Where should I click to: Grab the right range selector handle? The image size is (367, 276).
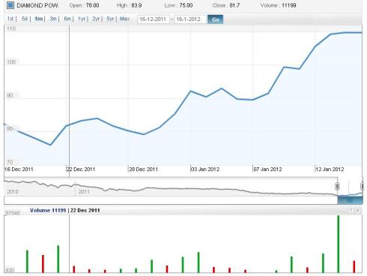click(x=362, y=186)
